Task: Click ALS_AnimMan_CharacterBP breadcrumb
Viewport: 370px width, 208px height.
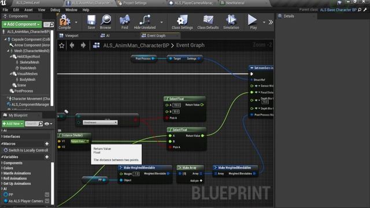Action: click(136, 45)
